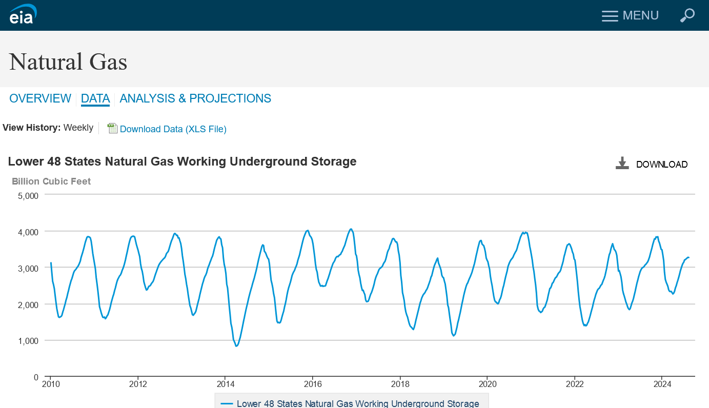Click the DOWNLOAD chart button text
Viewport: 709px width, 408px height.
coord(662,165)
